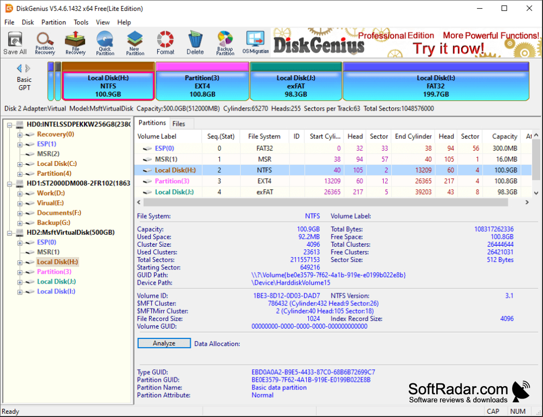Launch OS Migration tool

tap(256, 43)
